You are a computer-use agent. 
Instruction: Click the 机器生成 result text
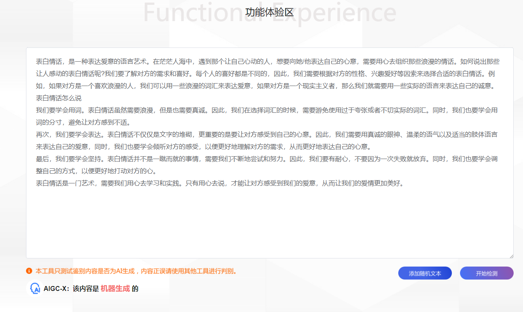click(x=115, y=289)
